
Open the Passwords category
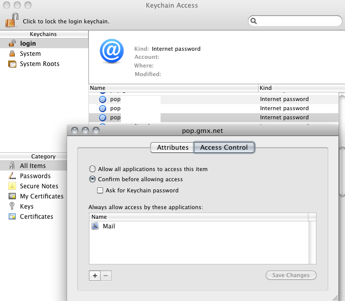pos(34,176)
